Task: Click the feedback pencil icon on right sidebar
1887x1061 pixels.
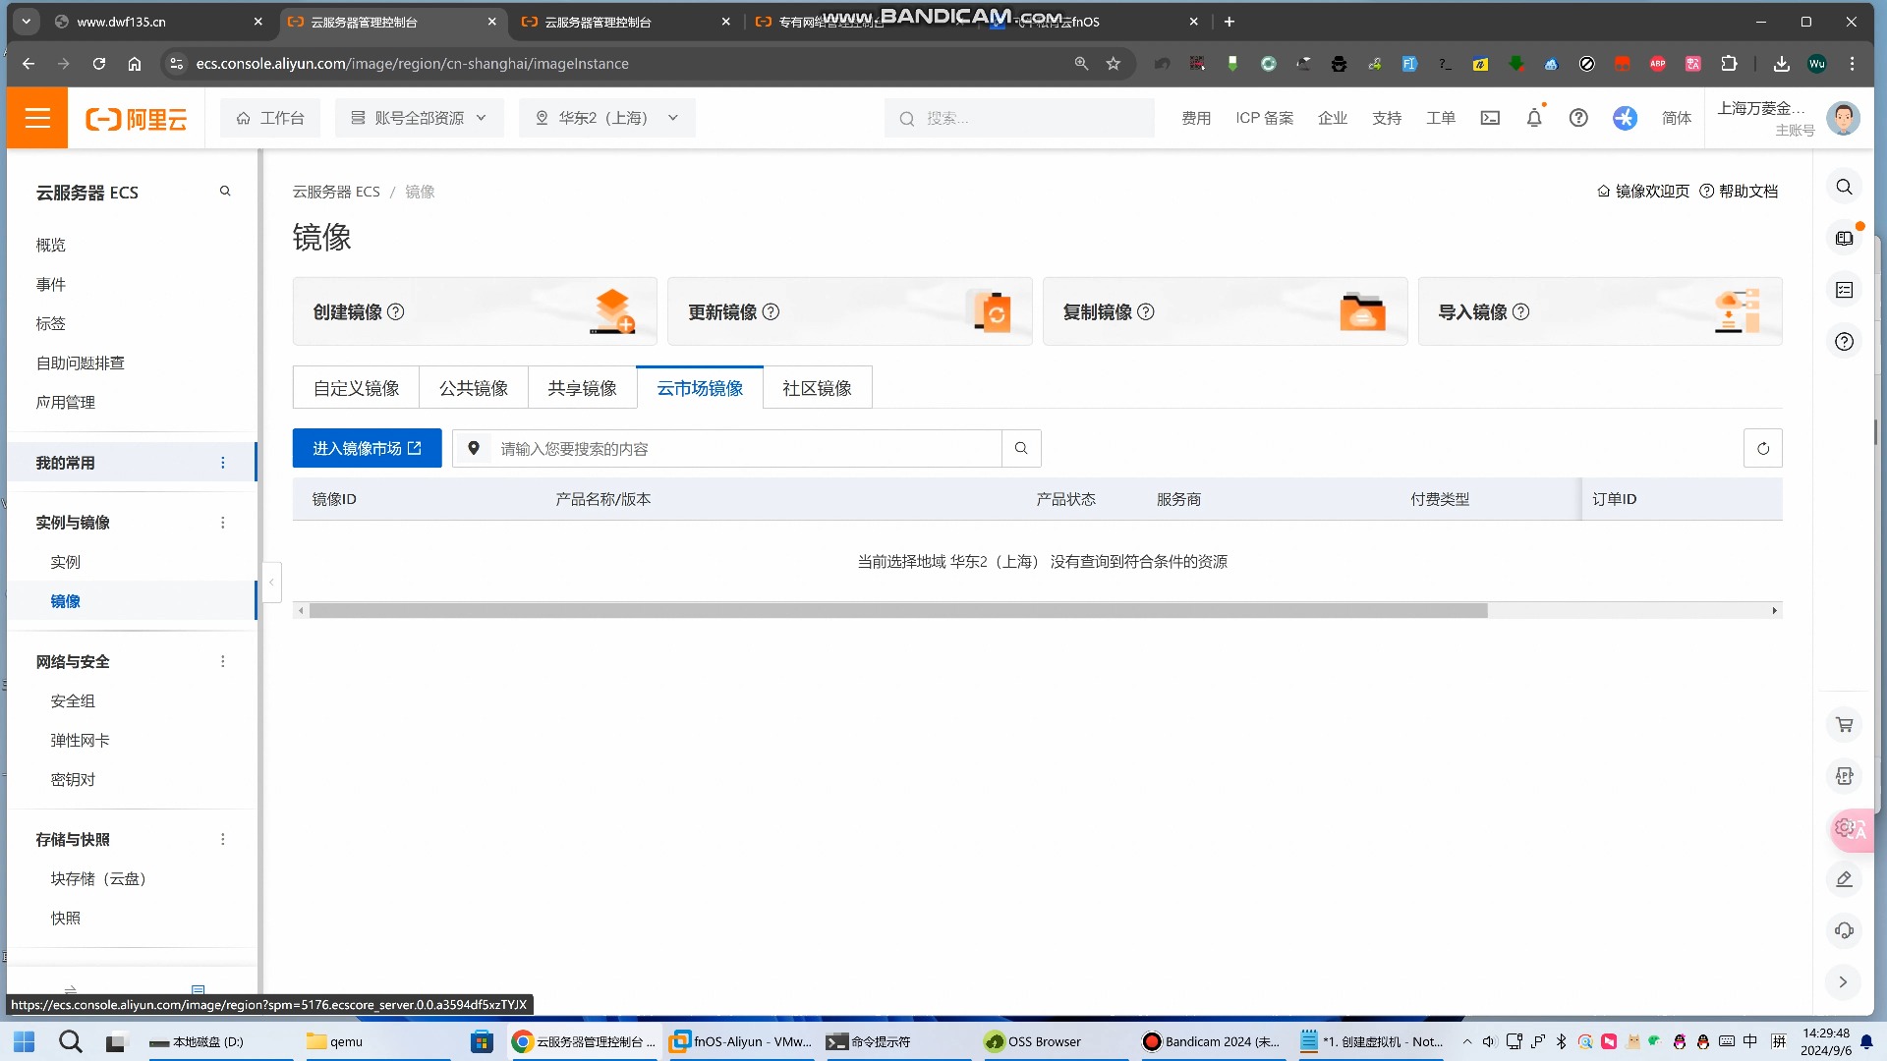Action: (x=1844, y=878)
